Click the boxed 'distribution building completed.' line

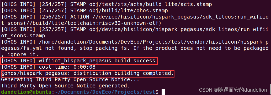[x=87, y=74]
